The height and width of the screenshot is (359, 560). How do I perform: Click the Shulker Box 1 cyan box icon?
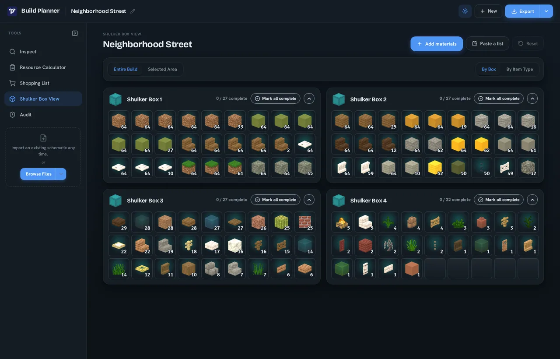coord(115,99)
